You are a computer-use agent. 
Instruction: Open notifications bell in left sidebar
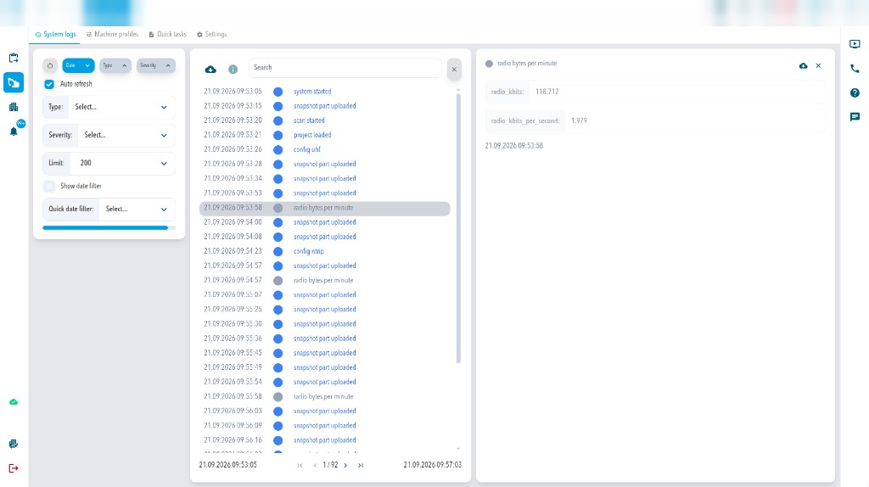click(x=14, y=132)
